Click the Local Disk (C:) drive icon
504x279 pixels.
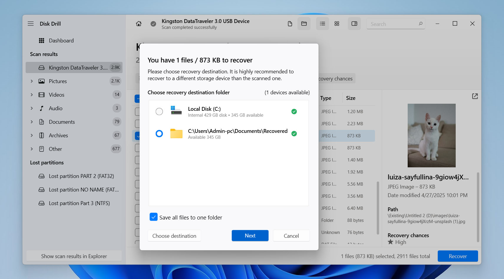(176, 110)
